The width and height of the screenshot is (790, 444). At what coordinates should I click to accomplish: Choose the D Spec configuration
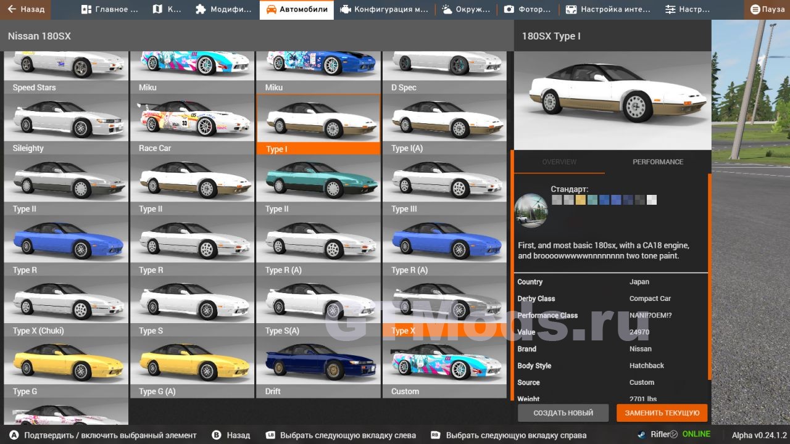coord(444,72)
